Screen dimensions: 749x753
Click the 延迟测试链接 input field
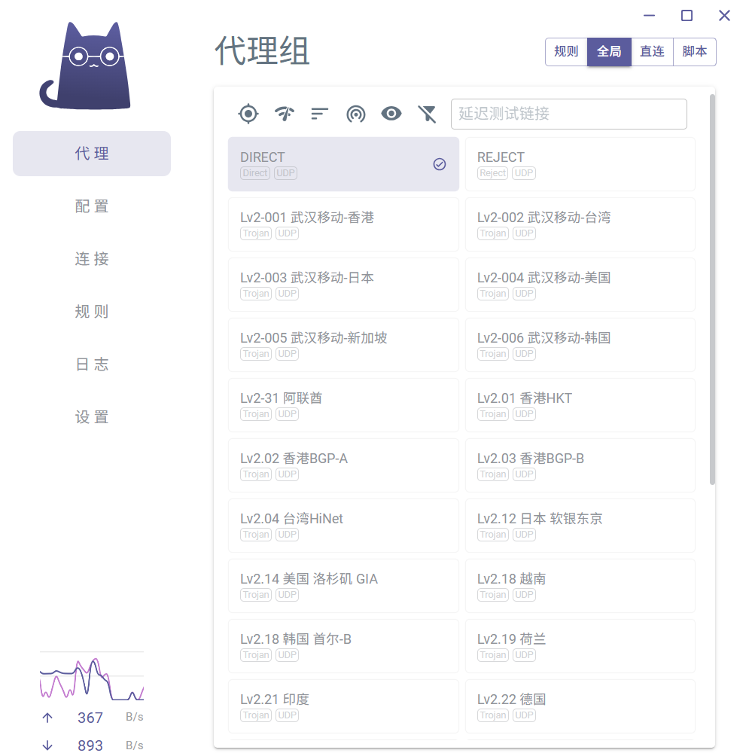568,114
